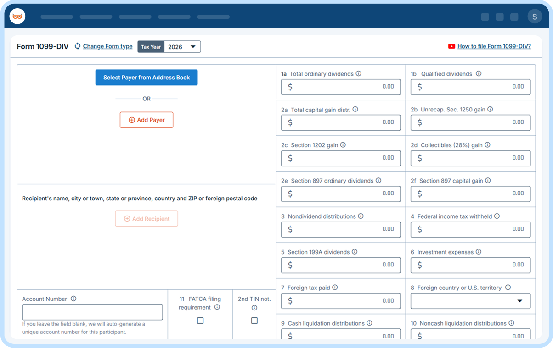Screen dimensions: 553x349
Task: Click info icon next to Account Number
Action: tap(73, 299)
